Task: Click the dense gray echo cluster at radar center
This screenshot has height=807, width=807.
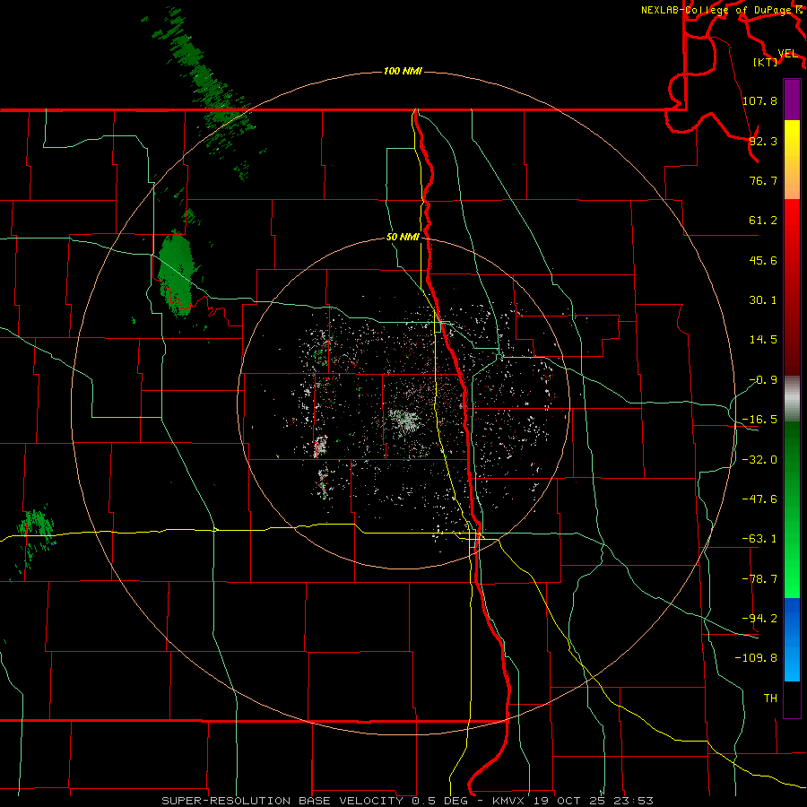Action: click(405, 420)
